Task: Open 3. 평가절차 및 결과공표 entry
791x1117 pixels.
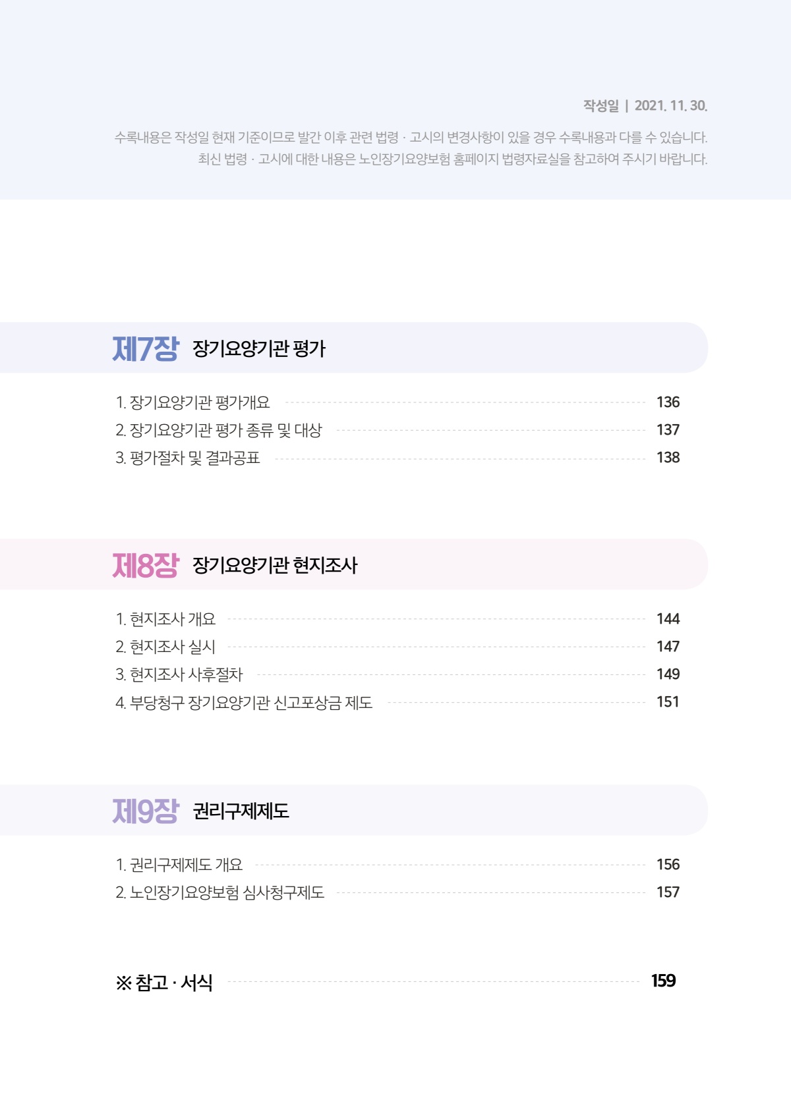Action: (x=188, y=458)
